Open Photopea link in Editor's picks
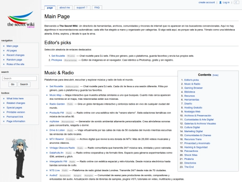The height and width of the screenshot is (182, 242). (x=56, y=60)
